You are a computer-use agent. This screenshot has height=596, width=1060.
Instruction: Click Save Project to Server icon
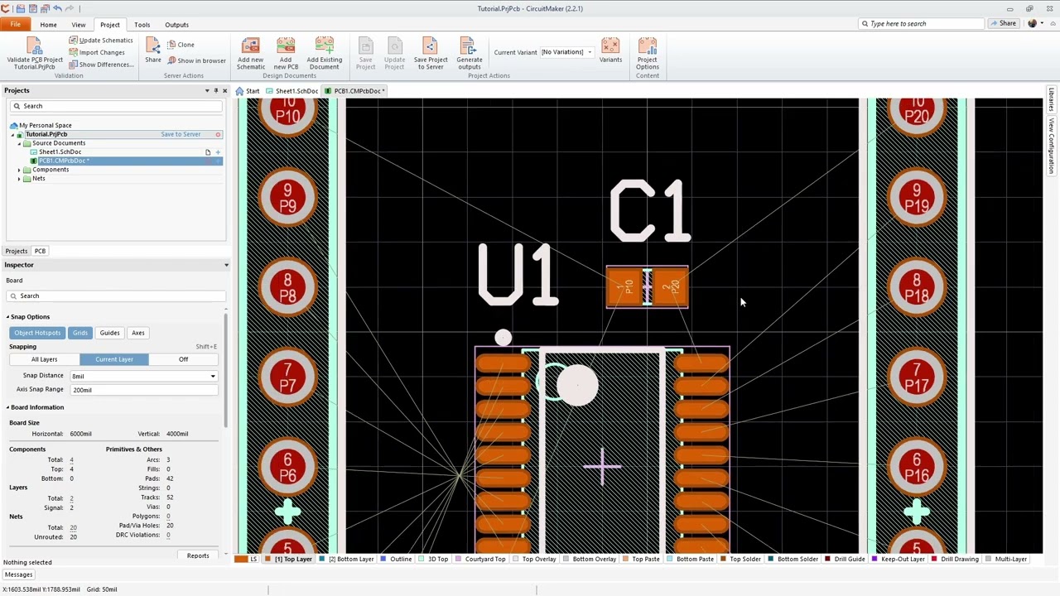(x=430, y=46)
